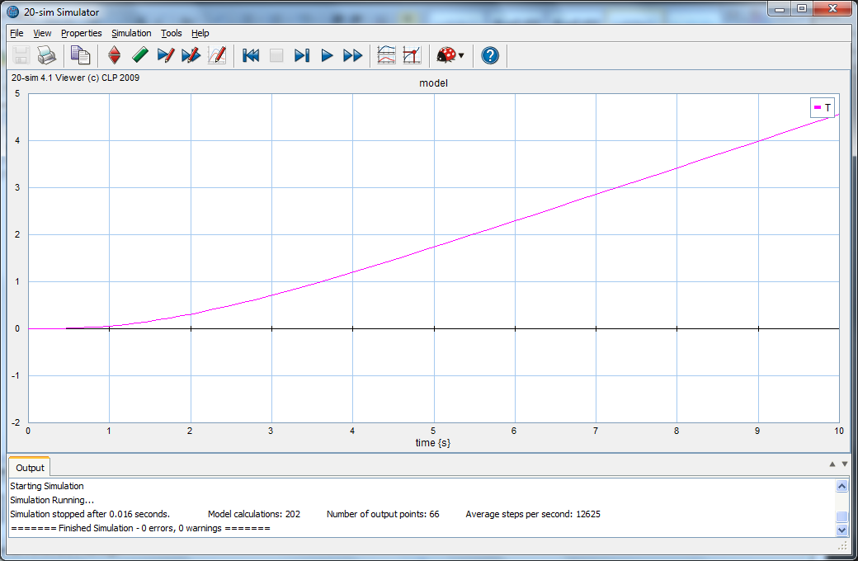Select the Output tab
The width and height of the screenshot is (858, 561).
click(30, 468)
